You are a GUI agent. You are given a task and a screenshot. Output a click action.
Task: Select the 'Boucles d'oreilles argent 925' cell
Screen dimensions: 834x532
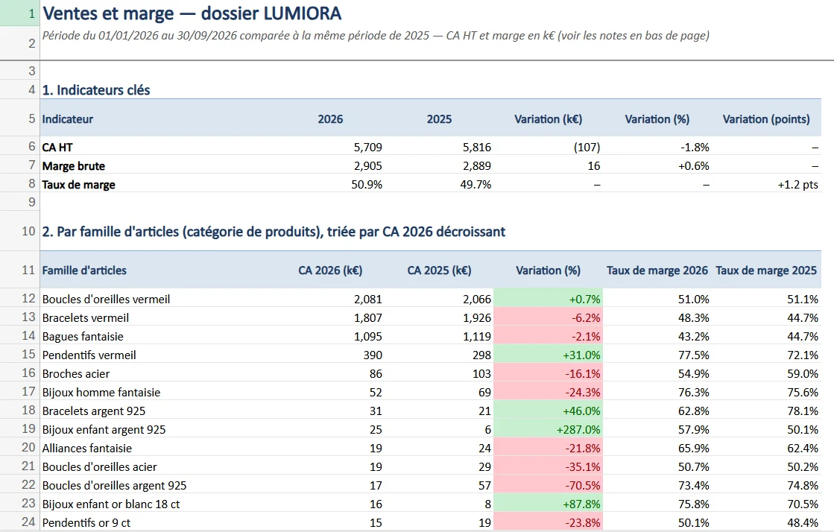pyautogui.click(x=159, y=484)
